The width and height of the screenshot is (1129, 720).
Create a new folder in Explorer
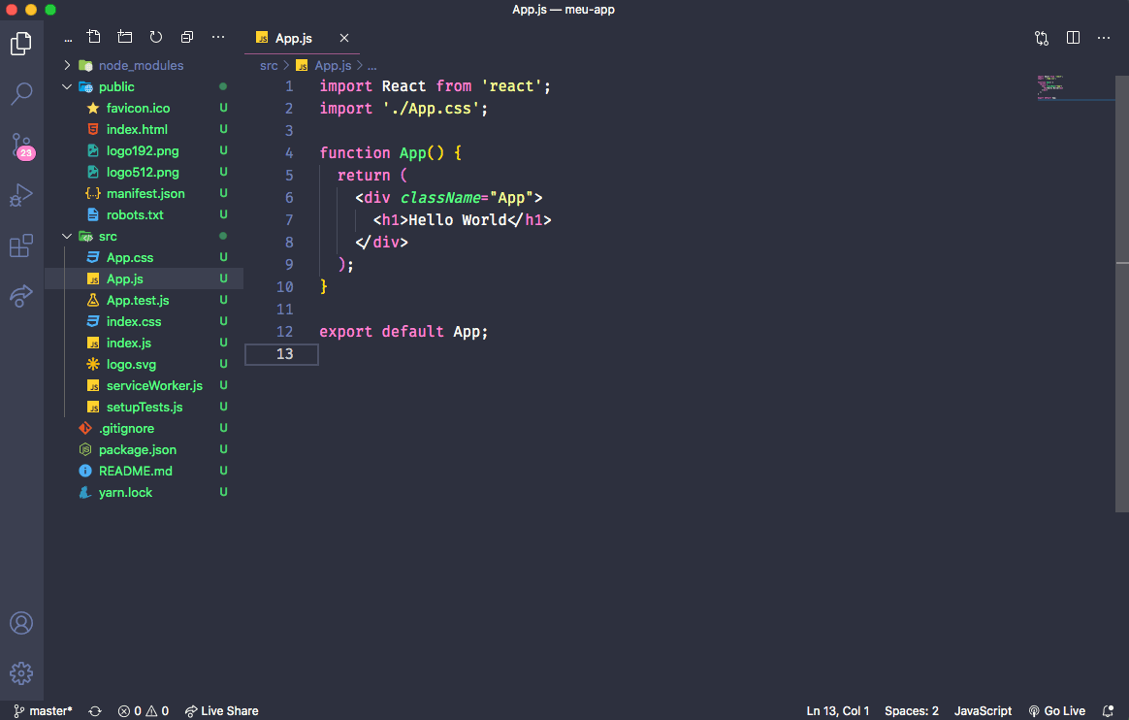point(124,36)
